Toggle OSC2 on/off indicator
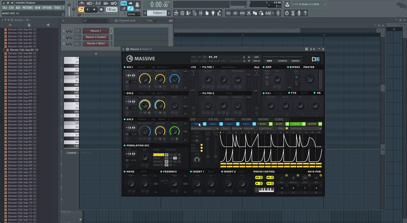 point(125,93)
